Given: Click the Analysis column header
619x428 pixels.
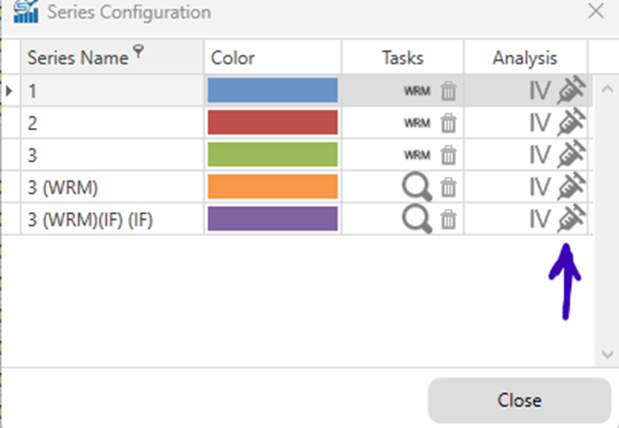Looking at the screenshot, I should 525,58.
